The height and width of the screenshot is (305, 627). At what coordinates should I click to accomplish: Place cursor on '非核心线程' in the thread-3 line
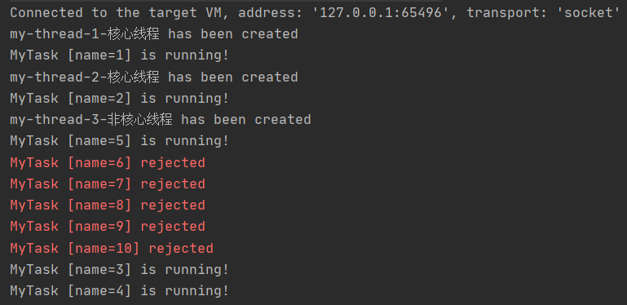click(x=139, y=119)
